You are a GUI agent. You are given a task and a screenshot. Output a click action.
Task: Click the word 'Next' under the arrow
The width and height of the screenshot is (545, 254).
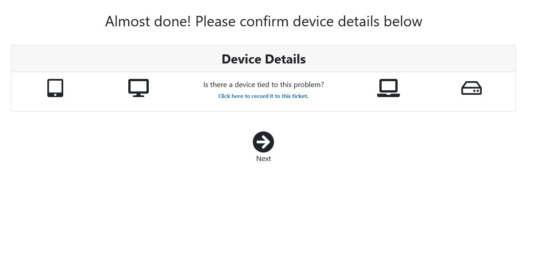(x=263, y=159)
